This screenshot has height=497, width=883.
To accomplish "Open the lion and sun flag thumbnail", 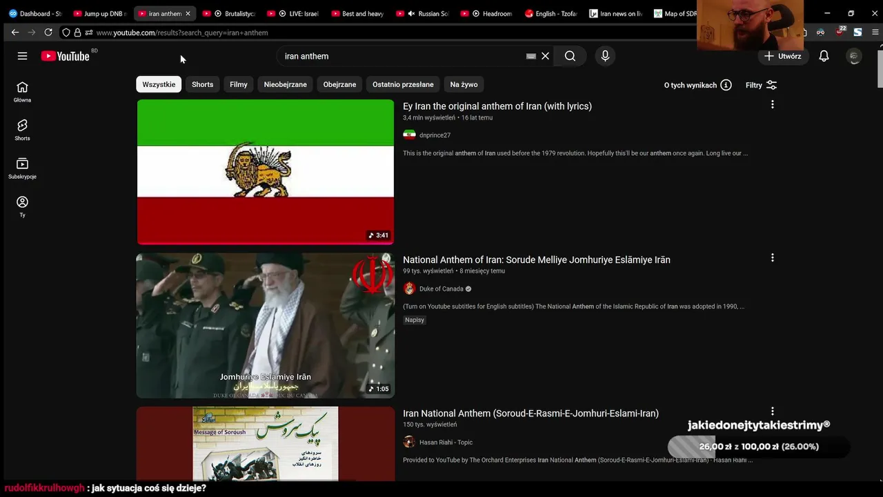I will (266, 172).
